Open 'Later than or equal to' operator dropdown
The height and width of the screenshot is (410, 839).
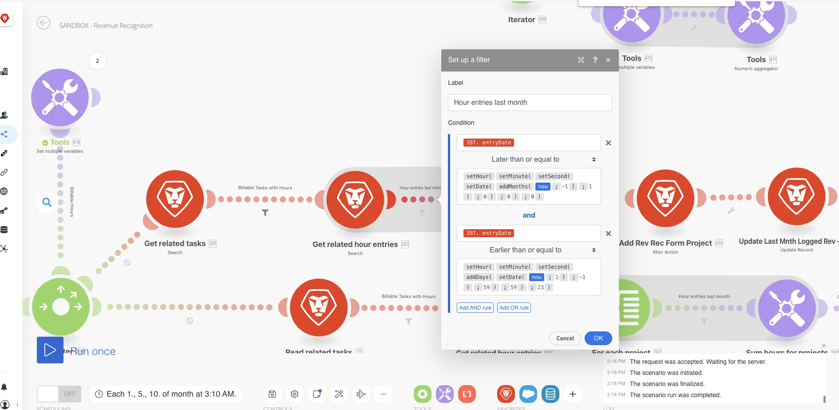coord(529,159)
